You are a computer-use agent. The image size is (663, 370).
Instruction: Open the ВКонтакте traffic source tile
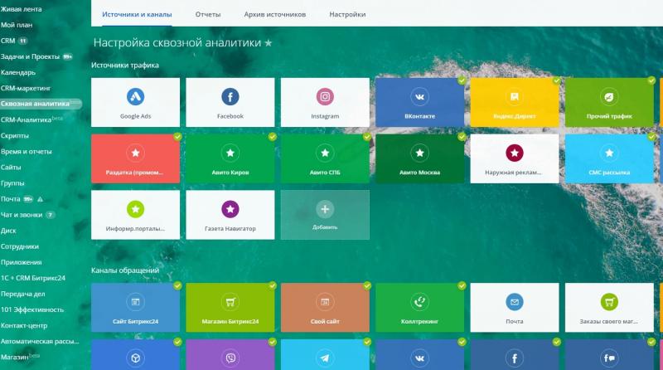[419, 102]
